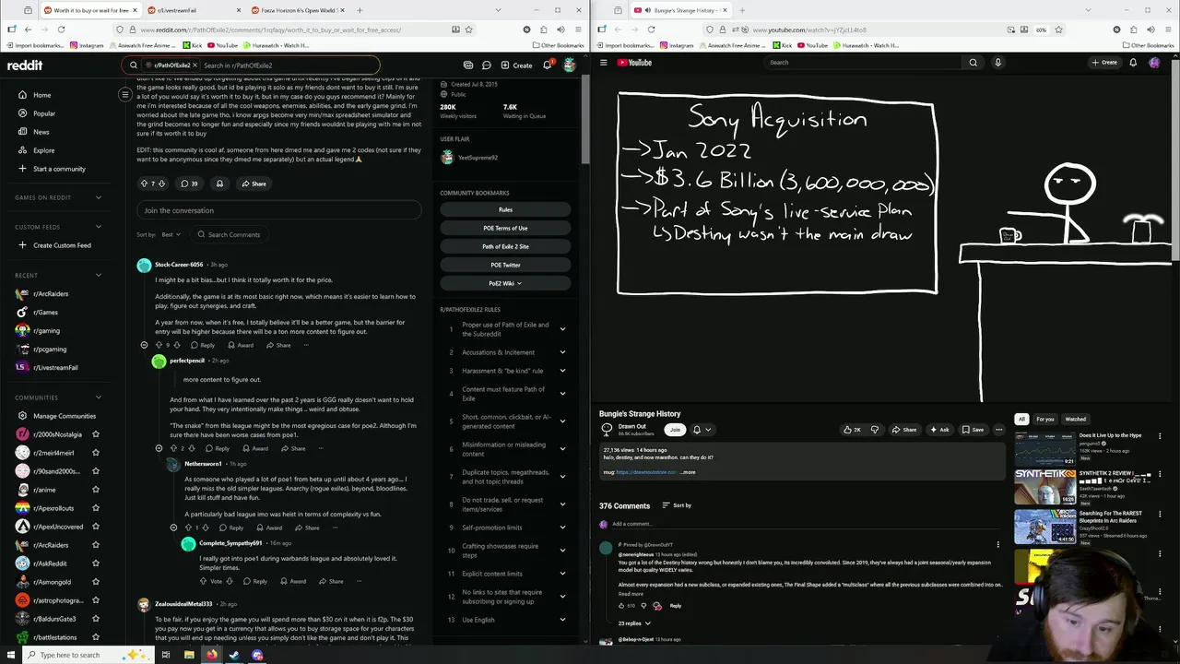The width and height of the screenshot is (1180, 664).
Task: Click Join button for Drawn Out
Action: (675, 430)
